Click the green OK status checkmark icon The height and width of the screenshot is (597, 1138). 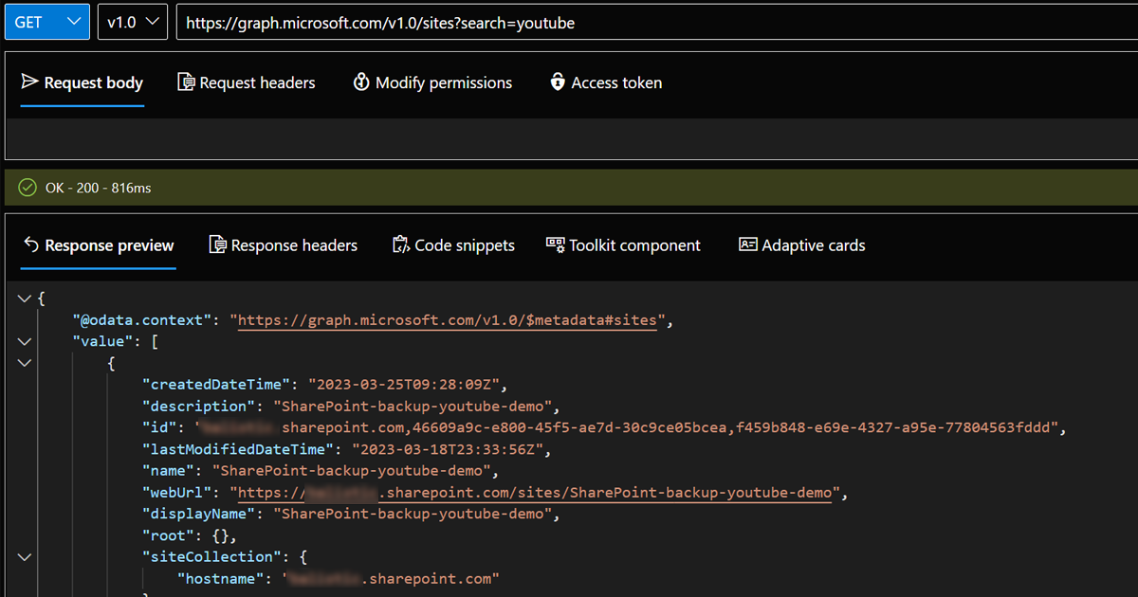[x=28, y=188]
